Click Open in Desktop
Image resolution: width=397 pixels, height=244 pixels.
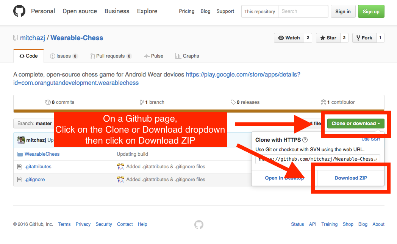click(x=284, y=178)
